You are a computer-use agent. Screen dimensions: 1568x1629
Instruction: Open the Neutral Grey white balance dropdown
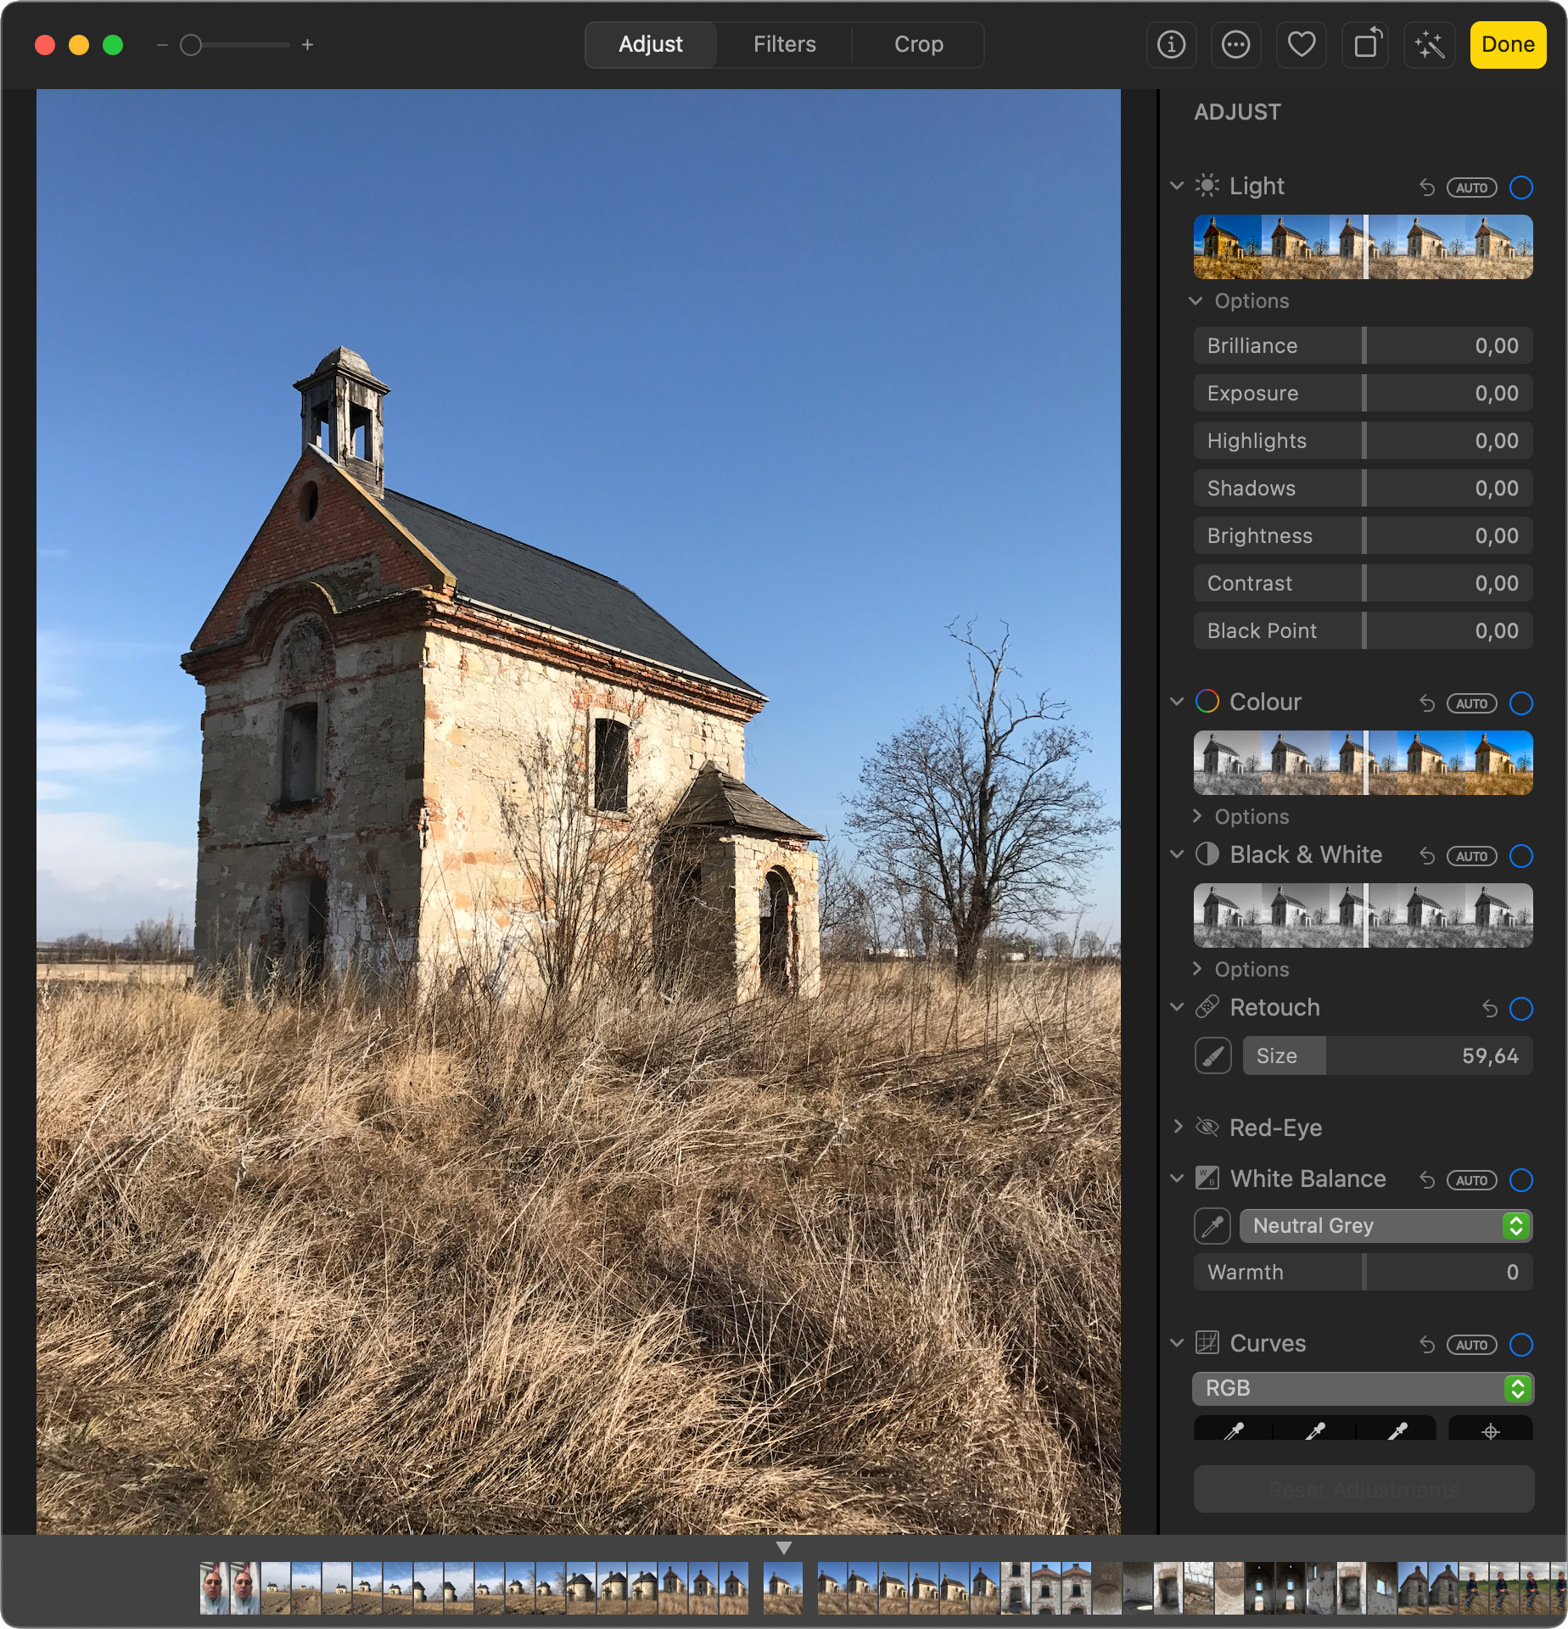pyautogui.click(x=1386, y=1226)
